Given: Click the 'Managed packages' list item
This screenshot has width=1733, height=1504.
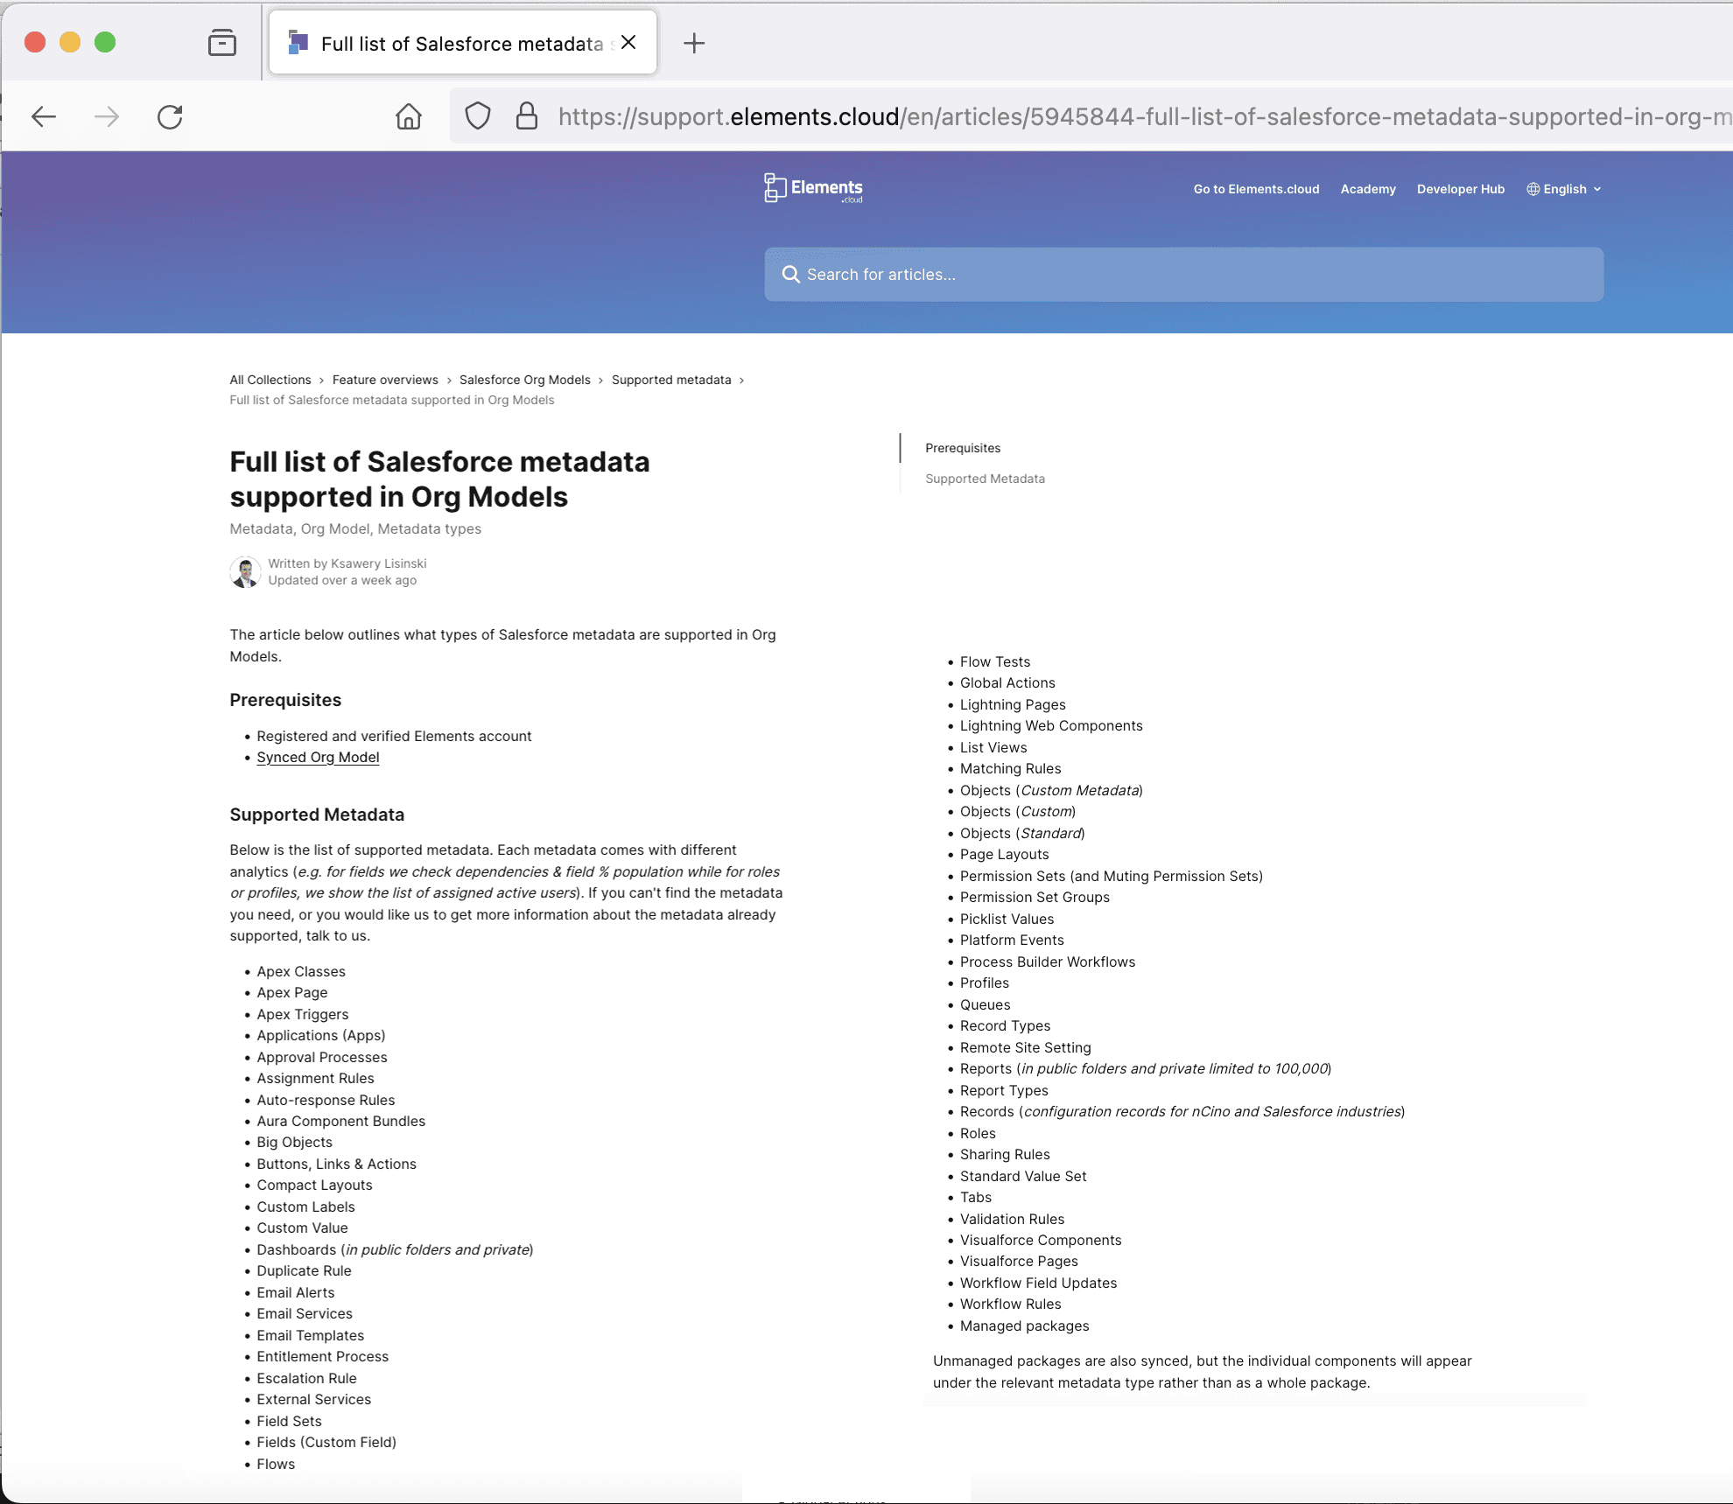Looking at the screenshot, I should click(x=1025, y=1326).
